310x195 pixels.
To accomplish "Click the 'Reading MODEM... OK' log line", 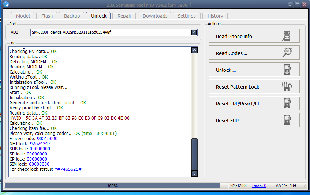I will coord(31,67).
